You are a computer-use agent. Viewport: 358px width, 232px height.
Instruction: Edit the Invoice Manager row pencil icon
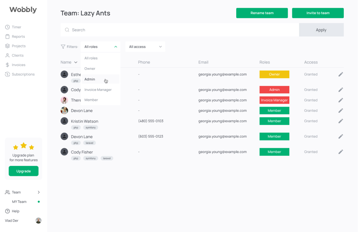(x=341, y=100)
